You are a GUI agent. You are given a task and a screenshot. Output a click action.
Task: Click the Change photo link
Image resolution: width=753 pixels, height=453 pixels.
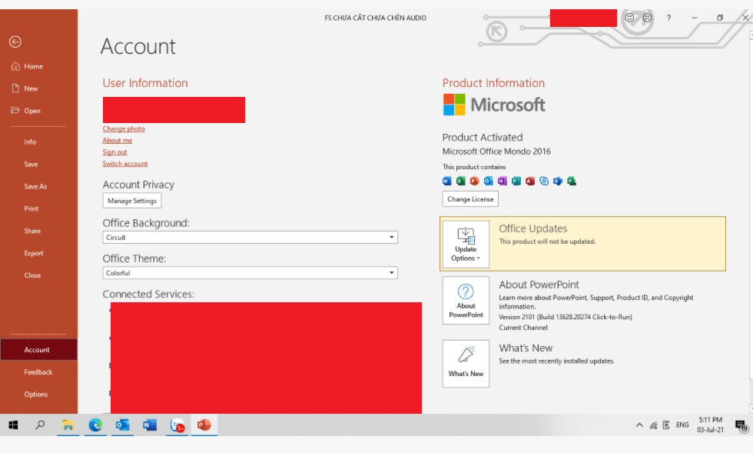[124, 128]
